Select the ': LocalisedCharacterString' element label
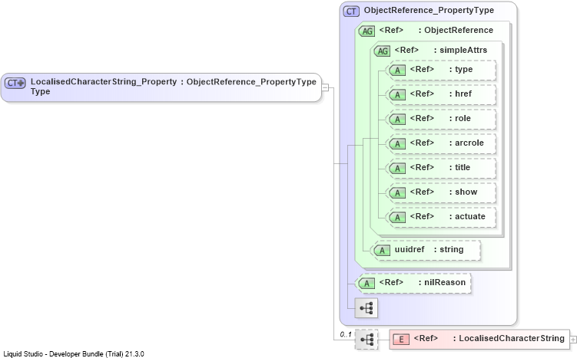This screenshot has width=577, height=358. (x=509, y=339)
